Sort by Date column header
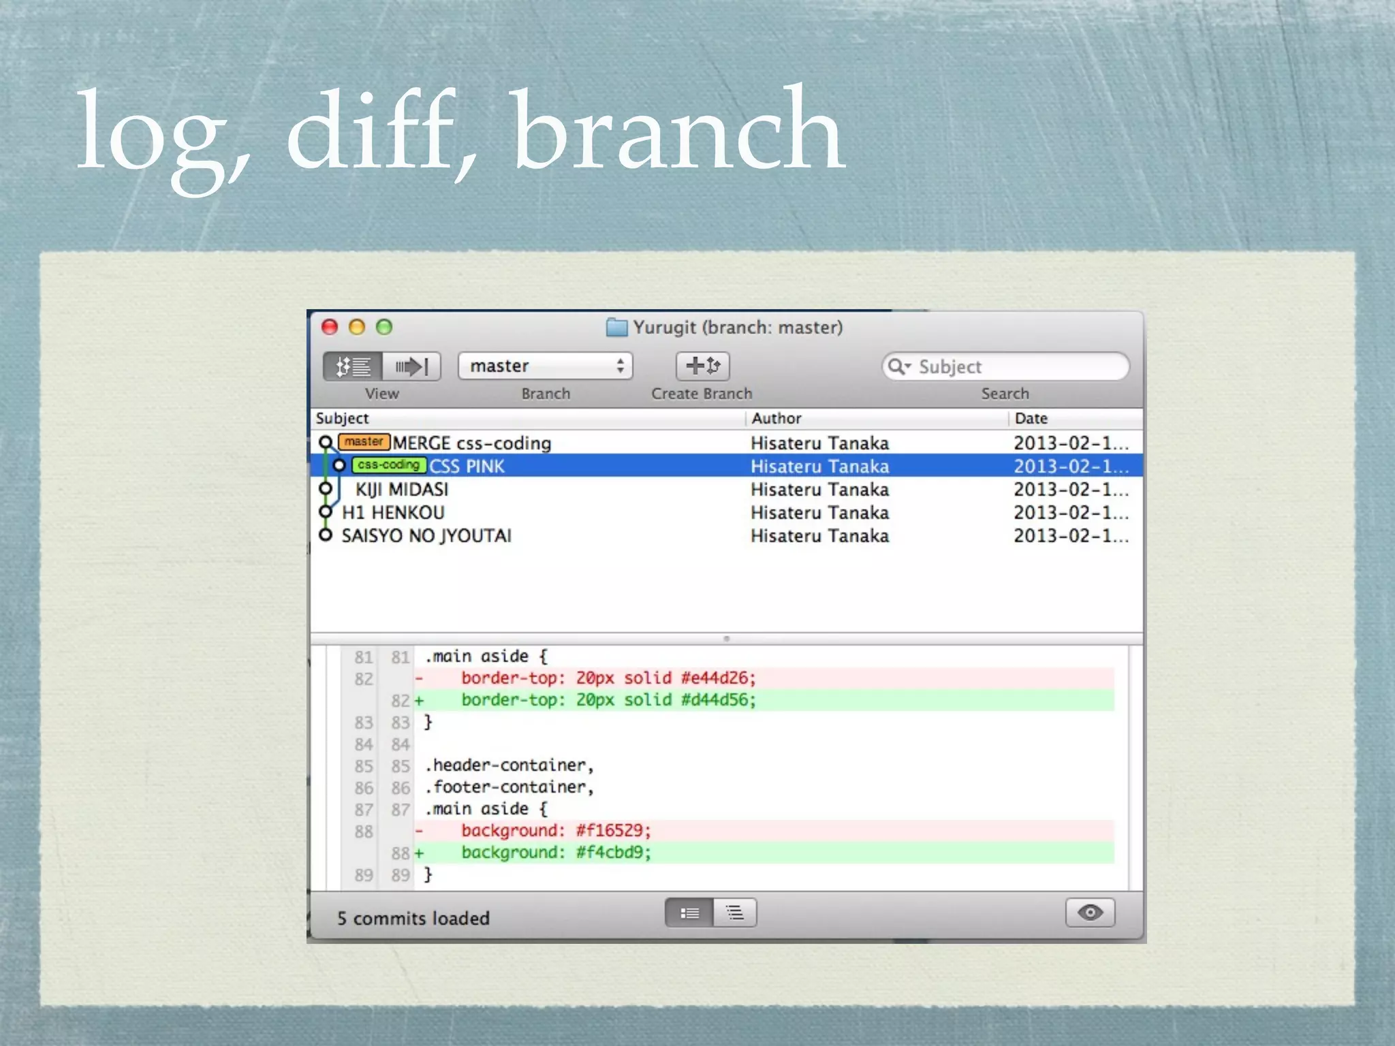1395x1046 pixels. pyautogui.click(x=1076, y=418)
